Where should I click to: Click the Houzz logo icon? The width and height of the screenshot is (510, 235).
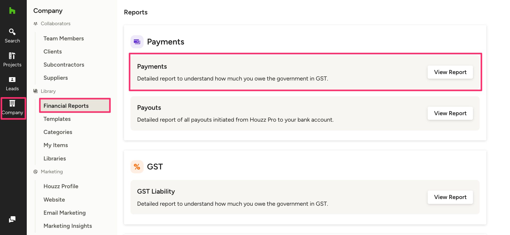click(x=12, y=11)
